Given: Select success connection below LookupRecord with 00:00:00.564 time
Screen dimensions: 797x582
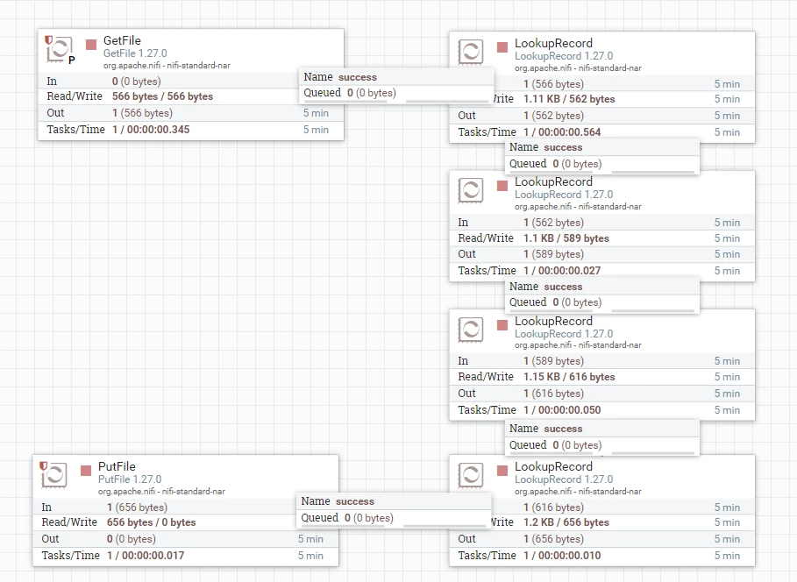Looking at the screenshot, I should click(x=602, y=155).
